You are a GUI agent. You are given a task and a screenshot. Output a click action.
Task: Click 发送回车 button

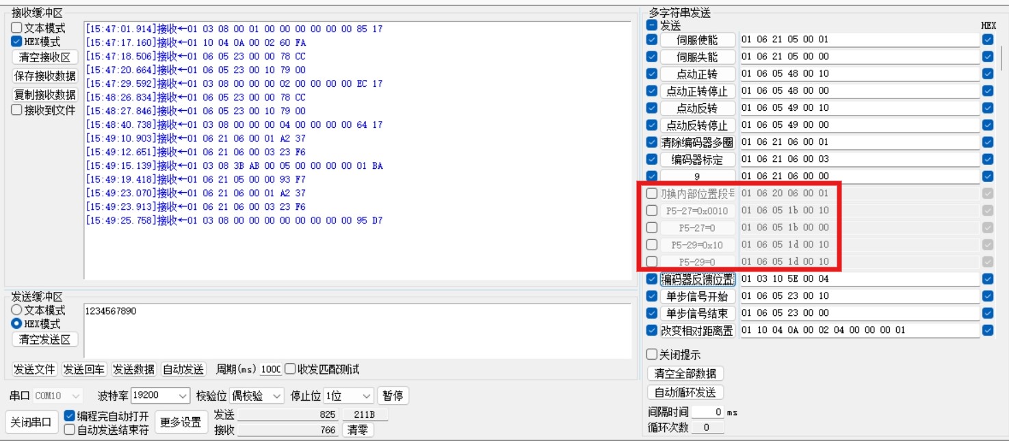point(85,370)
